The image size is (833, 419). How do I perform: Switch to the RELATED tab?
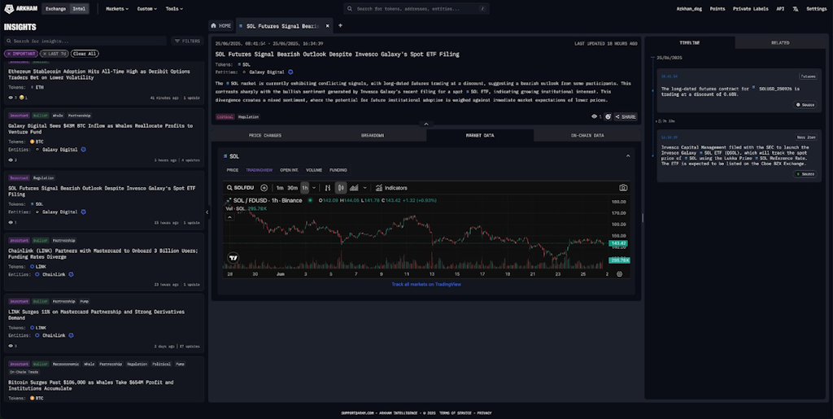780,42
